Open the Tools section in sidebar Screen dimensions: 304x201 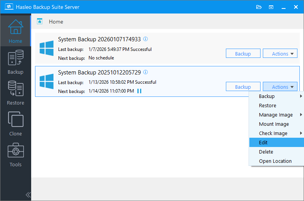pyautogui.click(x=15, y=155)
